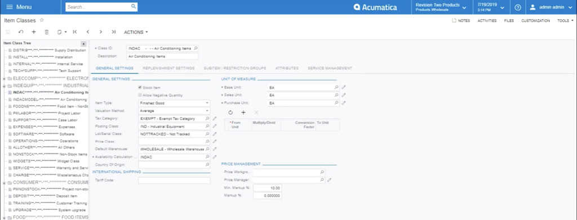Collapse the Item Class Tree panel
The height and width of the screenshot is (220, 577).
click(83, 43)
